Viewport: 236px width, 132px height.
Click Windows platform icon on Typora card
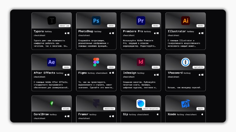(x=68, y=33)
